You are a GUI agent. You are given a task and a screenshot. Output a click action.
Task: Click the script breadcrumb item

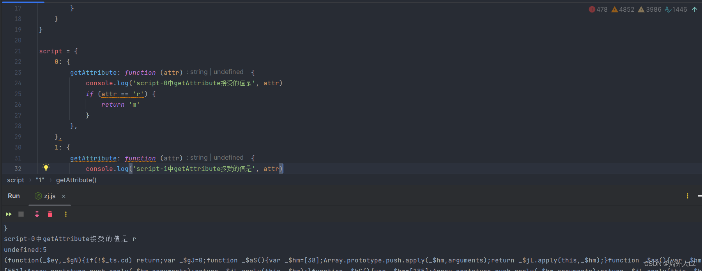coord(16,180)
